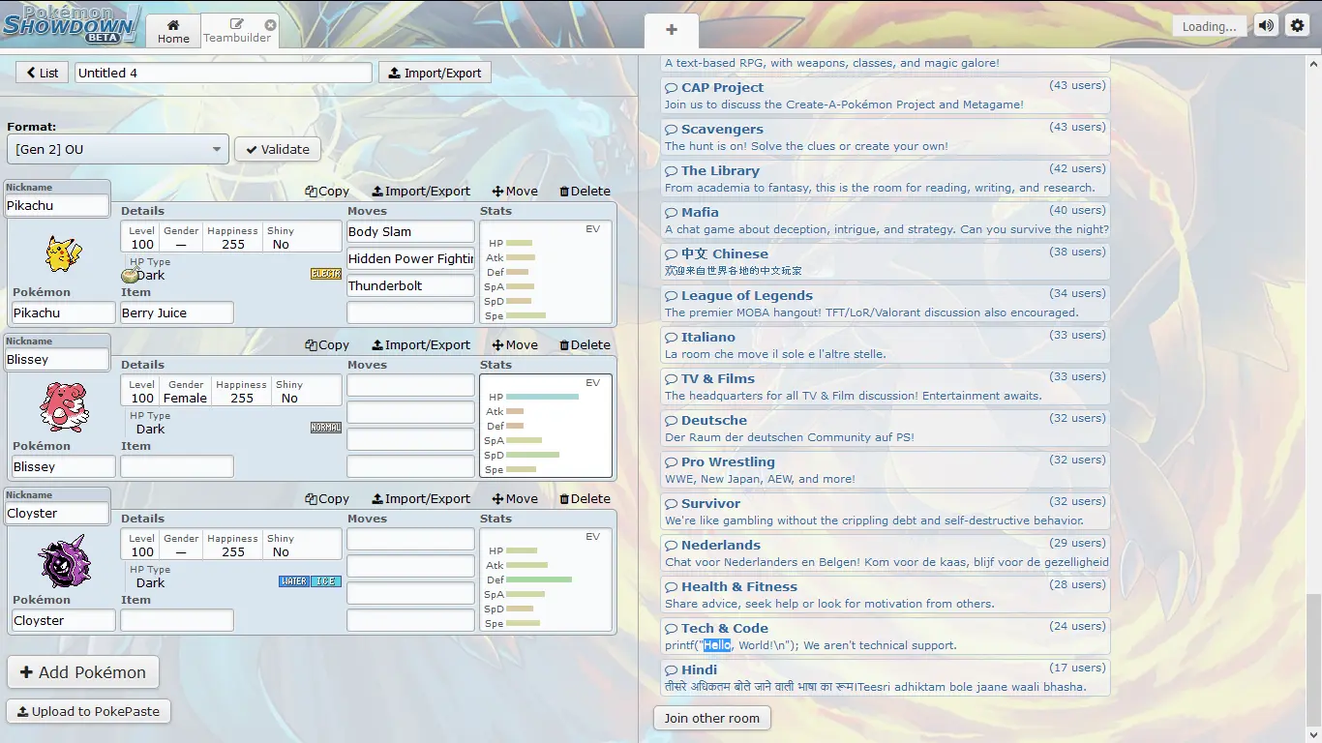Click the Loading... connection status button
The width and height of the screenshot is (1322, 743).
point(1209,27)
